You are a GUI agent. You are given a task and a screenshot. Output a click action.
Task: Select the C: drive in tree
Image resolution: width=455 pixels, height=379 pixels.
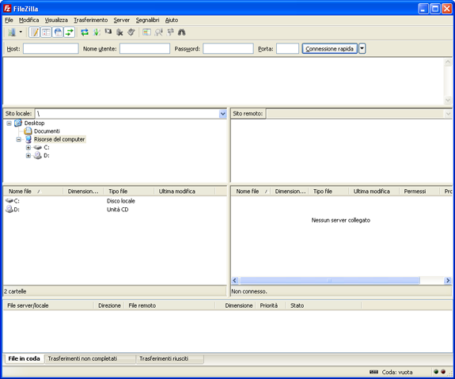47,147
